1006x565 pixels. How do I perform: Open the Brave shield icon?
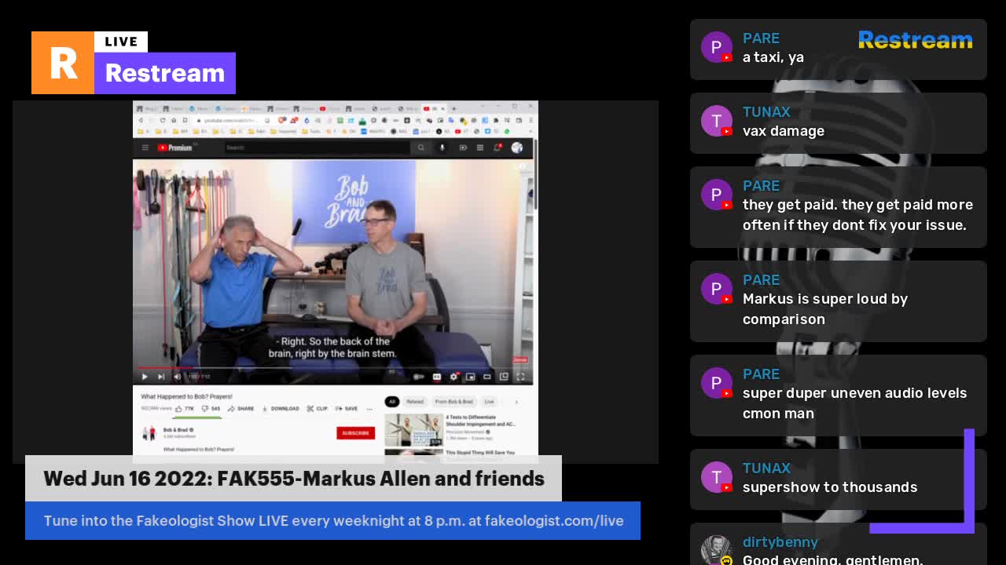click(282, 120)
